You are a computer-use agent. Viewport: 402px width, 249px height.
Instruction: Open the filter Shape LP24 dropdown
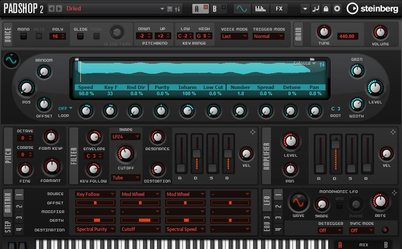point(126,137)
